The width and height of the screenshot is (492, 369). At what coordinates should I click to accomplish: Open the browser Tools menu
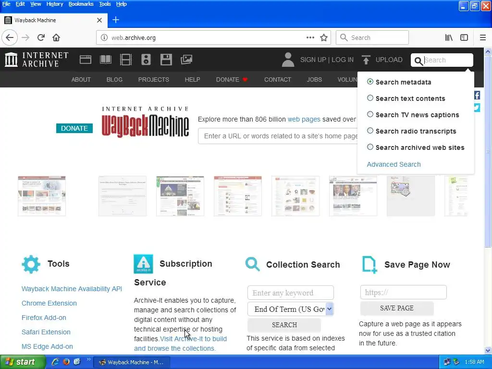(x=105, y=4)
